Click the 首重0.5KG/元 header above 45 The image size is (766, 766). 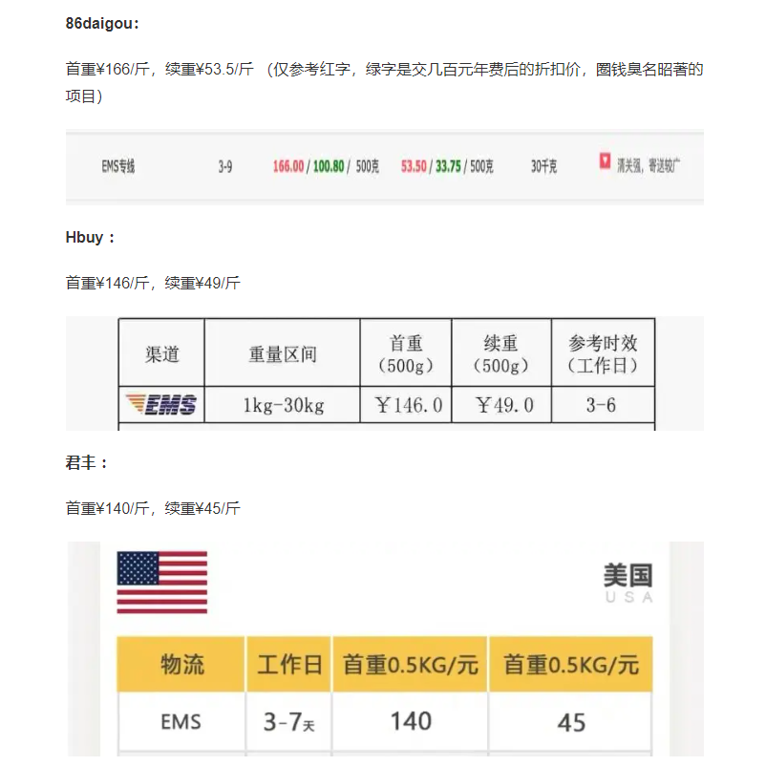(571, 665)
